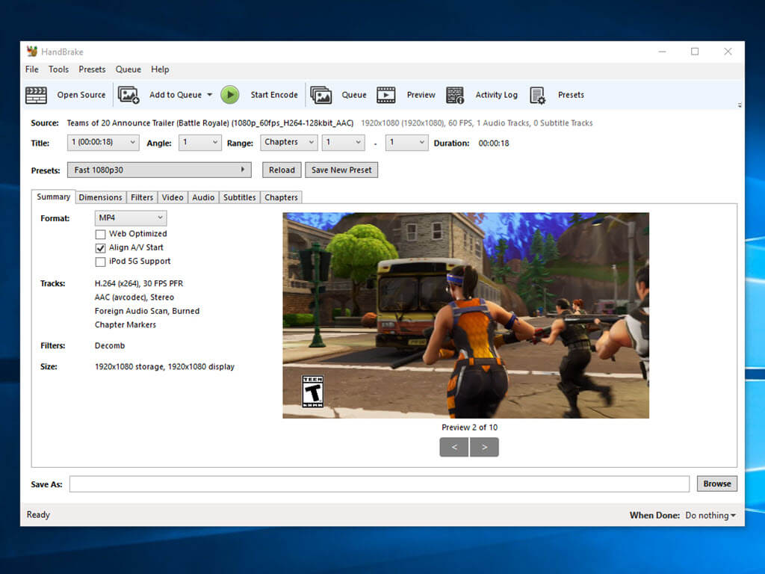Screen dimensions: 765x574
Task: Click the Add to Queue picture icon
Action: click(128, 95)
